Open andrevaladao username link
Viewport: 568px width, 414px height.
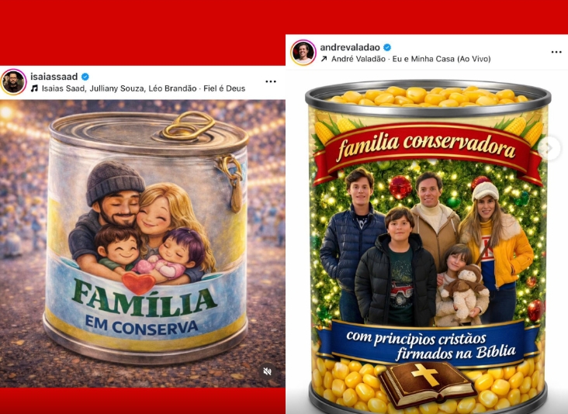pyautogui.click(x=350, y=47)
